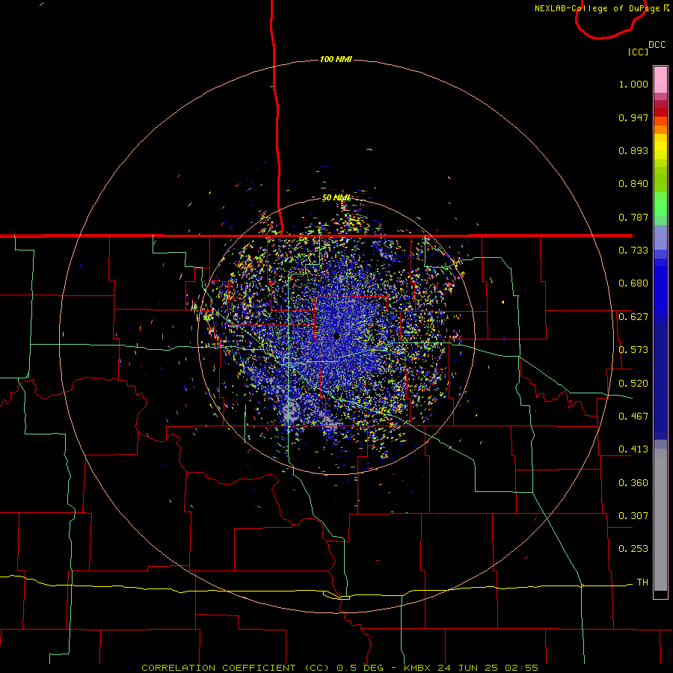Click the 50 NMI range ring label
673x673 pixels.
coord(336,197)
